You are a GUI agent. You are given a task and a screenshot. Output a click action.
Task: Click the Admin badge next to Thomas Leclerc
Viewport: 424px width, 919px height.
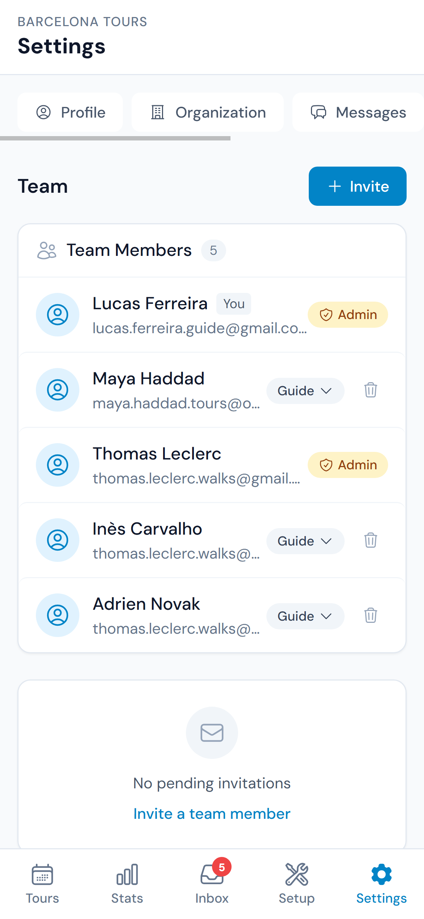(x=347, y=465)
